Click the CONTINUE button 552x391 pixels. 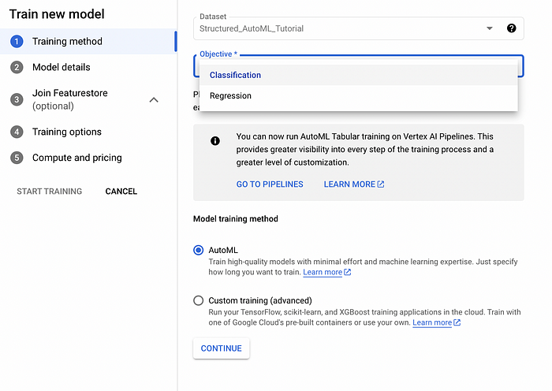point(221,348)
